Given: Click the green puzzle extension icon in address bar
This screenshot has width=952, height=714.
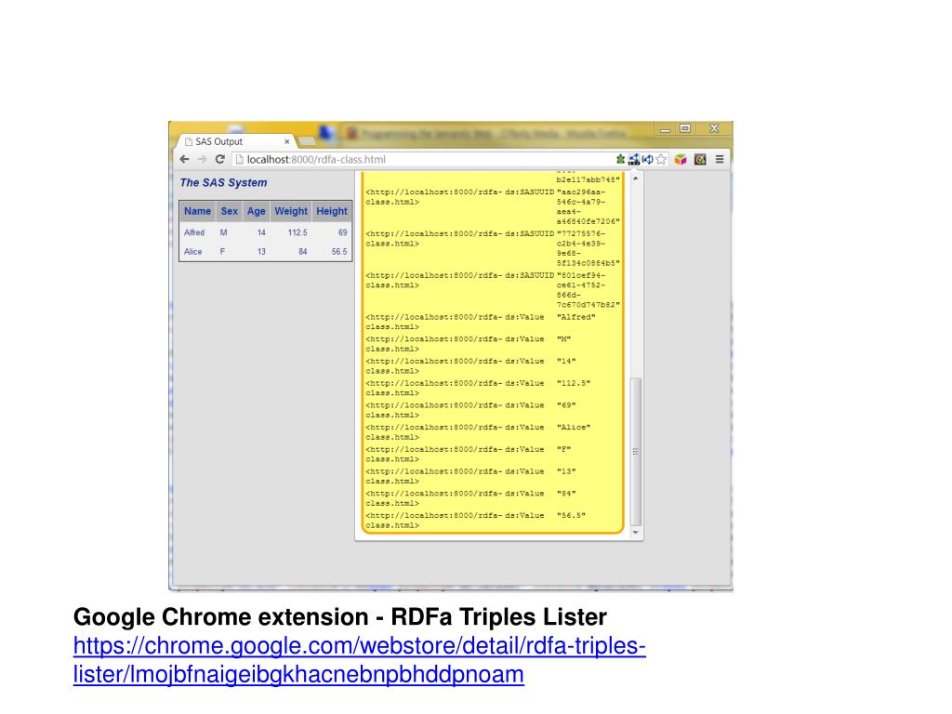Looking at the screenshot, I should pyautogui.click(x=620, y=159).
